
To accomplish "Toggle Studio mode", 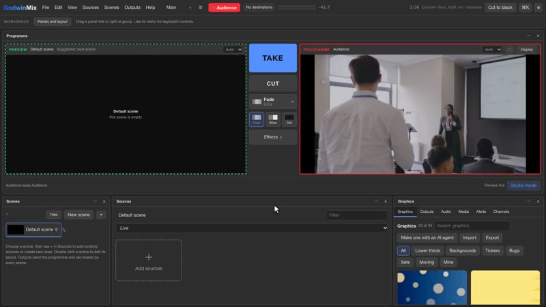I will pyautogui.click(x=523, y=186).
